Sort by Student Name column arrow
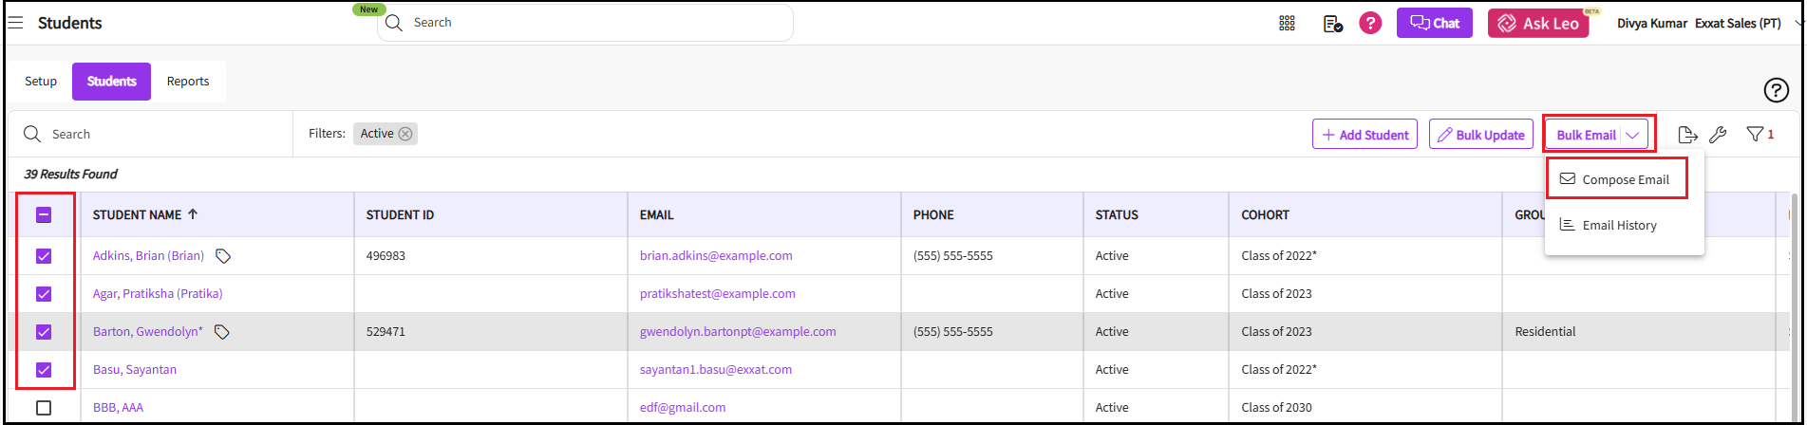The width and height of the screenshot is (1807, 425). (x=193, y=214)
